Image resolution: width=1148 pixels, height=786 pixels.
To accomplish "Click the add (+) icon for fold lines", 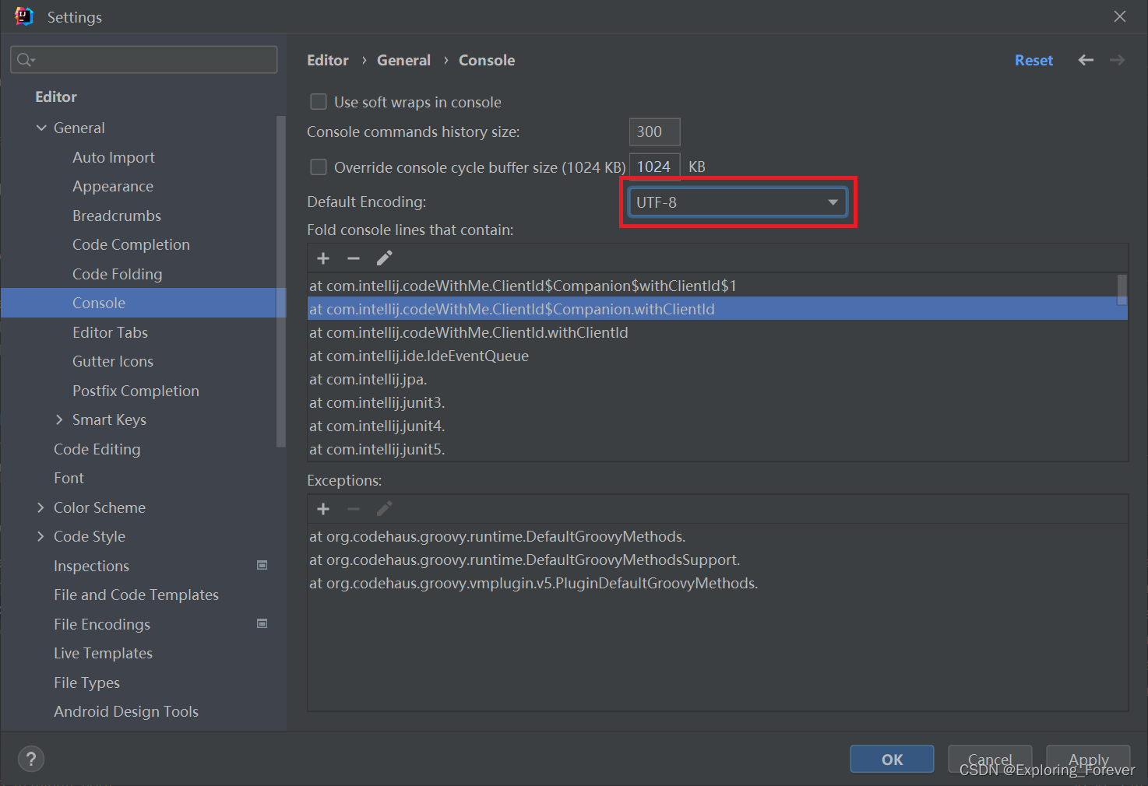I will (323, 258).
